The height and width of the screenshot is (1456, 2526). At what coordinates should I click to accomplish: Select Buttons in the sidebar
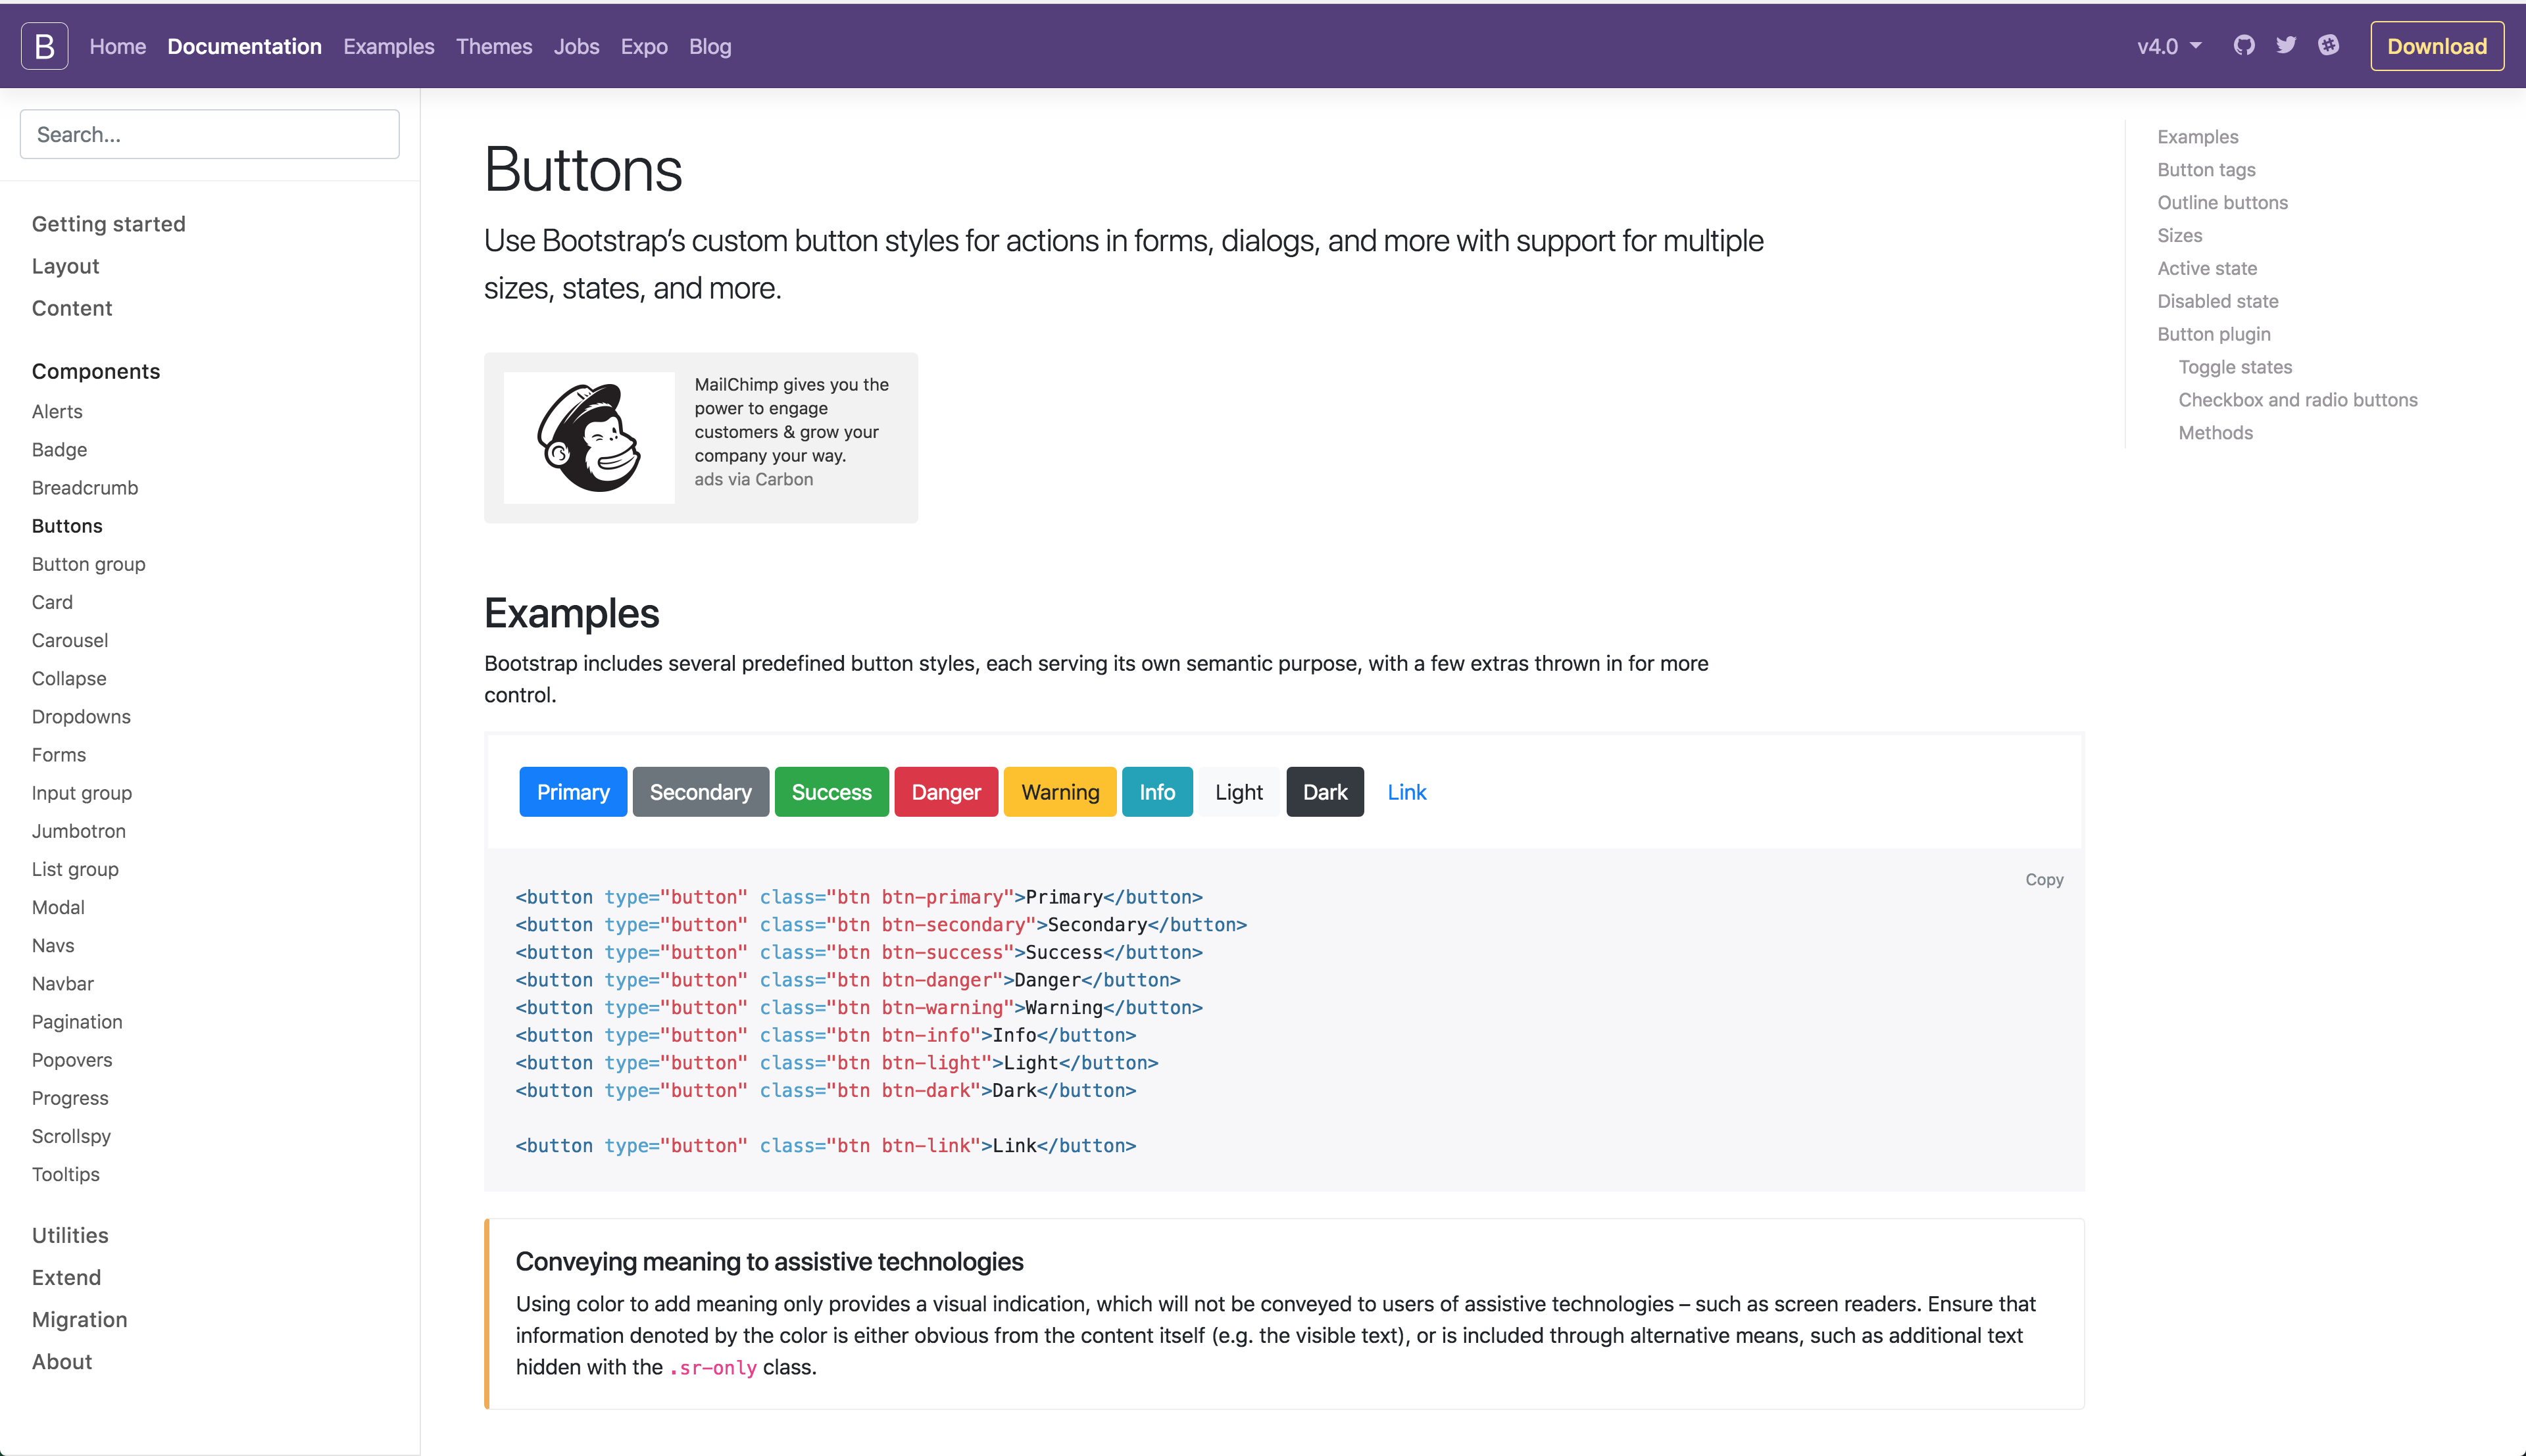tap(67, 525)
